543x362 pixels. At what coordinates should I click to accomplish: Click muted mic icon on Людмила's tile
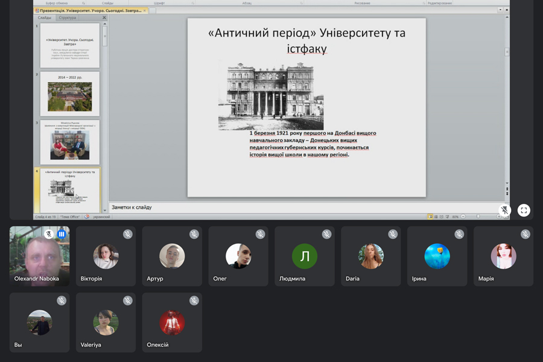(x=327, y=234)
